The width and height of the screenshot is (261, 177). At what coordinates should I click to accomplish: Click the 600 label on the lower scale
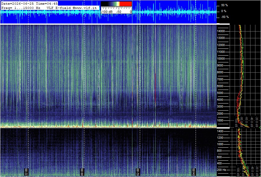[x=219, y=157]
